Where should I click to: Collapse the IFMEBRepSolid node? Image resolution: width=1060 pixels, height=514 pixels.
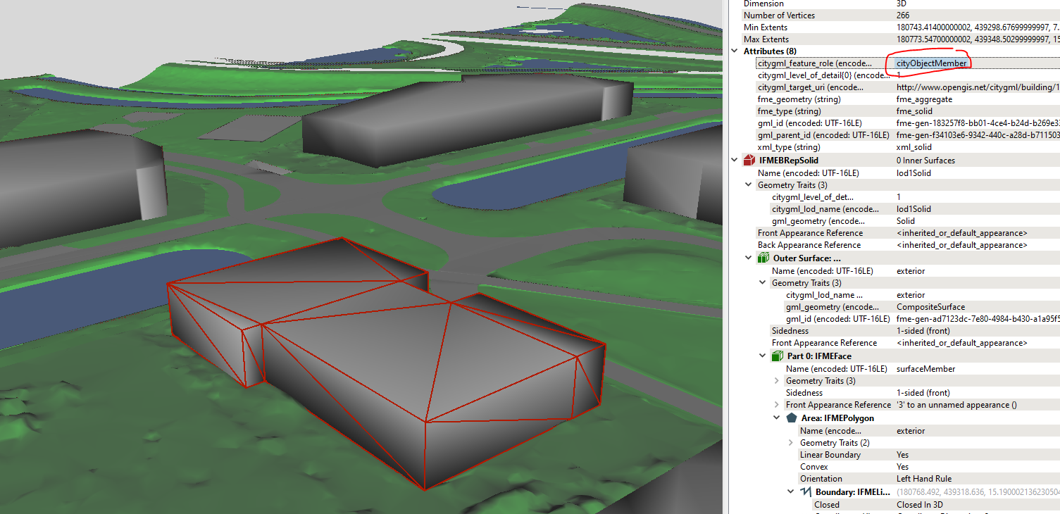(736, 161)
